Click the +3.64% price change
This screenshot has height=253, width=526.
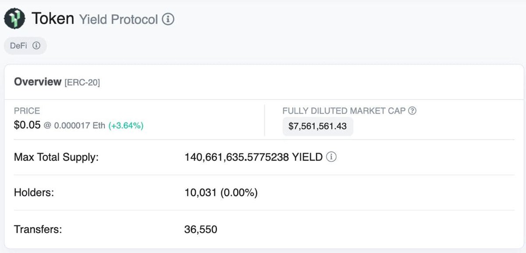[126, 126]
